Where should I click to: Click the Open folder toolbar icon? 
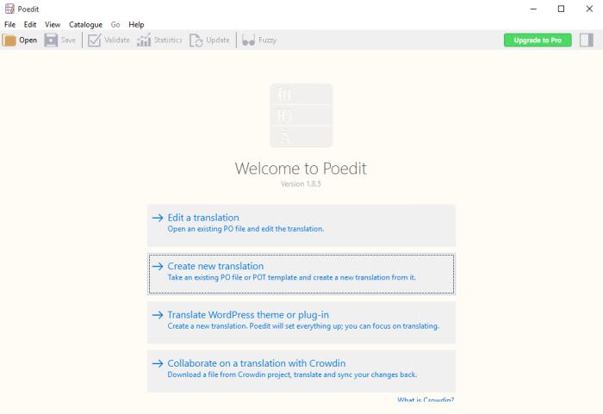[x=9, y=40]
